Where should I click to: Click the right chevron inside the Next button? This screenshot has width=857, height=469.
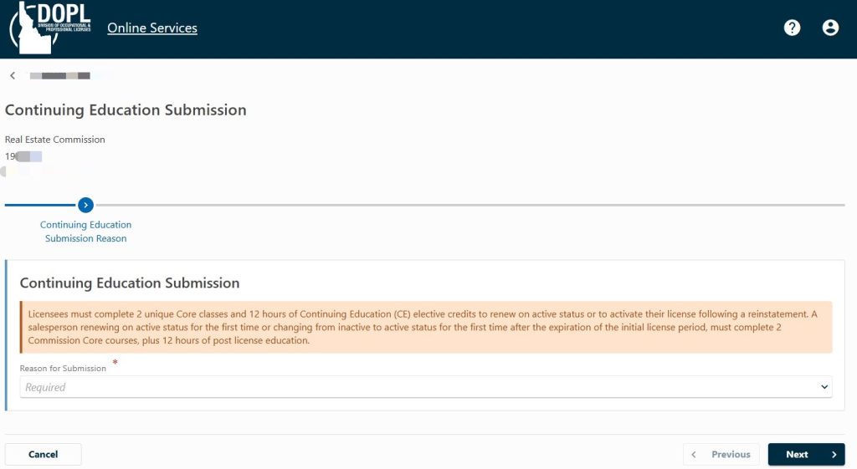click(x=834, y=454)
